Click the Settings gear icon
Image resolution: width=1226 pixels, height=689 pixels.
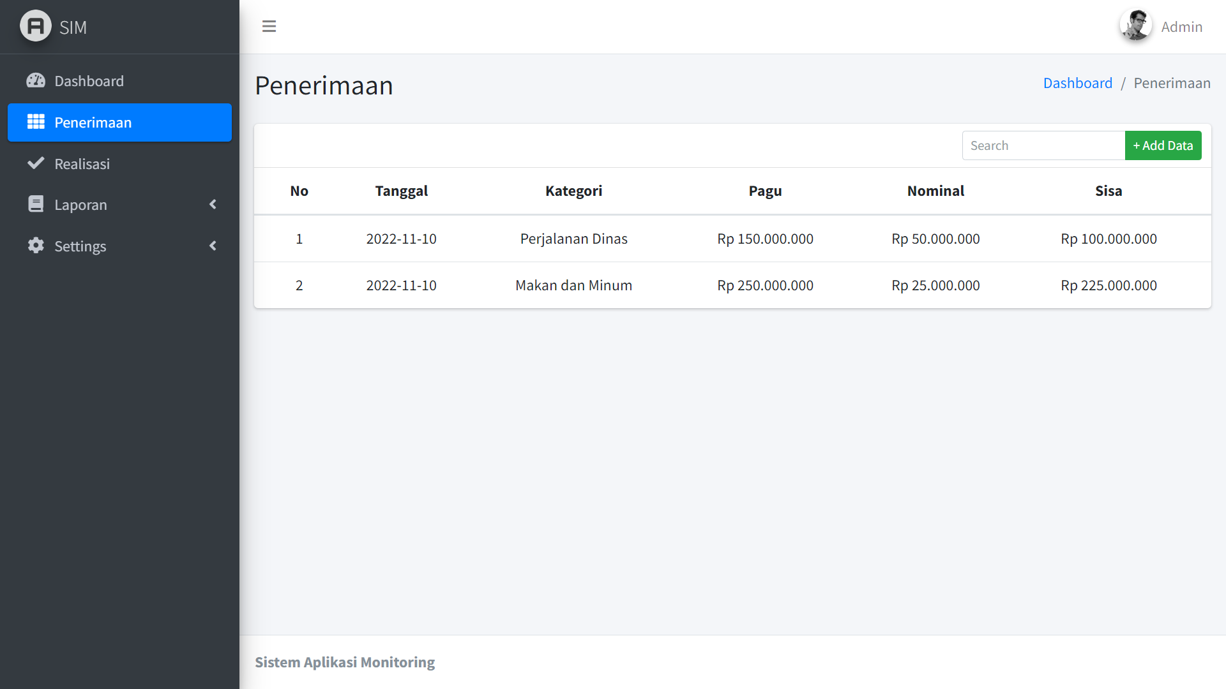pyautogui.click(x=36, y=246)
